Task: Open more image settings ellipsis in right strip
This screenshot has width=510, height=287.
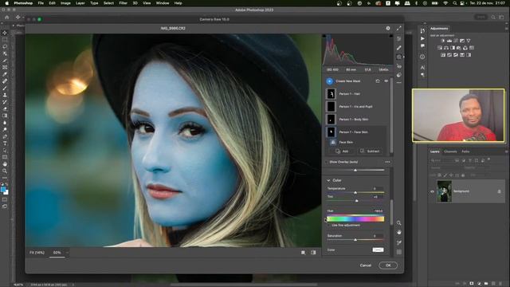Action: point(398,83)
